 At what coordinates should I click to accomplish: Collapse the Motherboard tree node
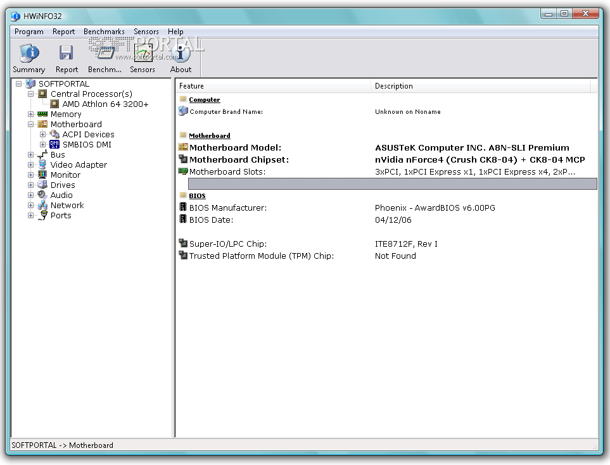(x=30, y=124)
